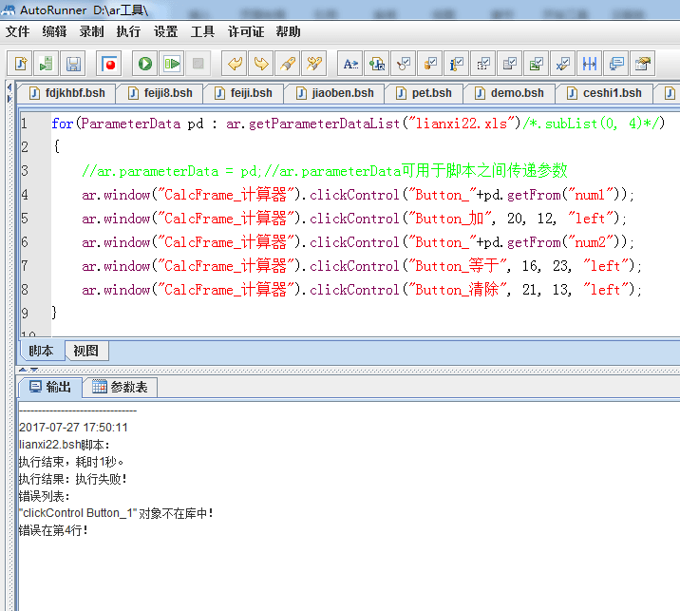Screen dimensions: 680x611
Task: Open the 参数表 parameter table tab
Action: pyautogui.click(x=120, y=387)
